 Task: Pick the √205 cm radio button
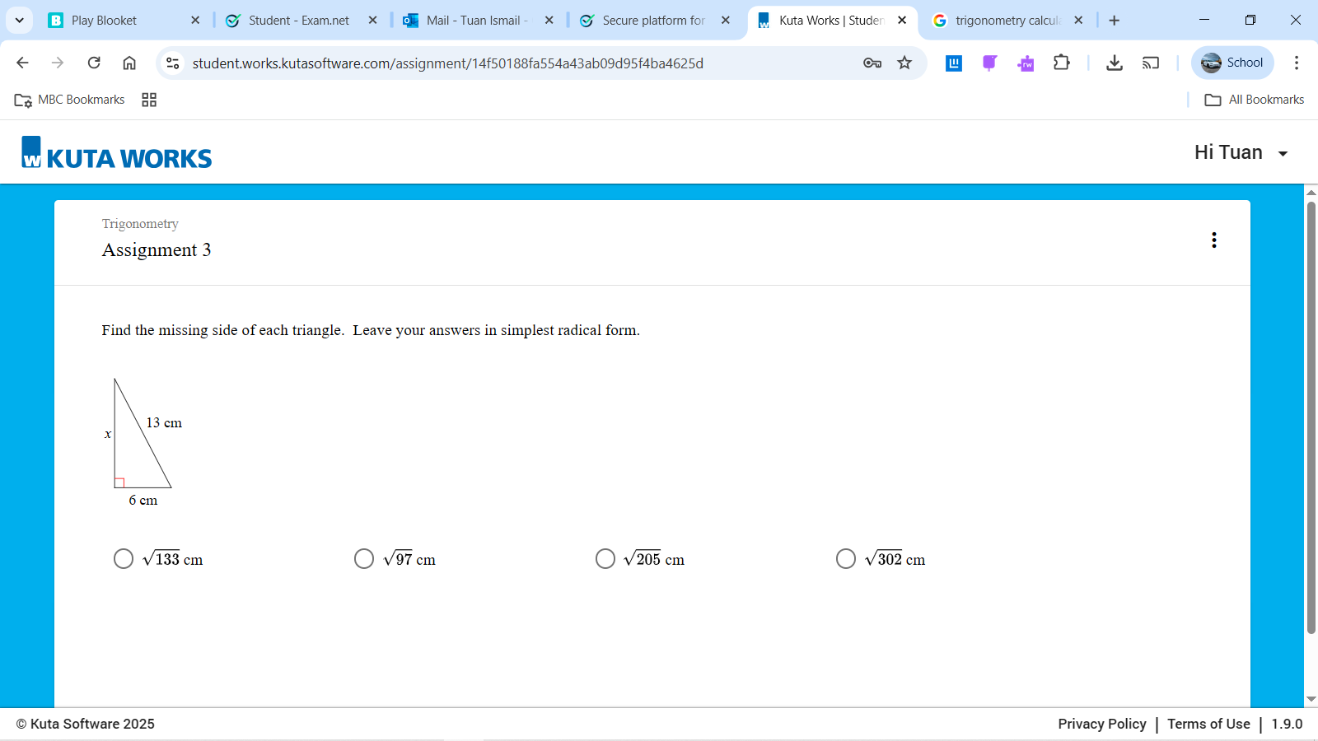point(605,559)
